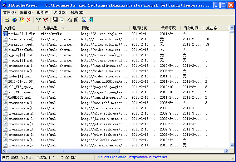Click FLV file icon of netbar2[1].flv
The height and width of the screenshot is (162, 236).
click(5, 34)
